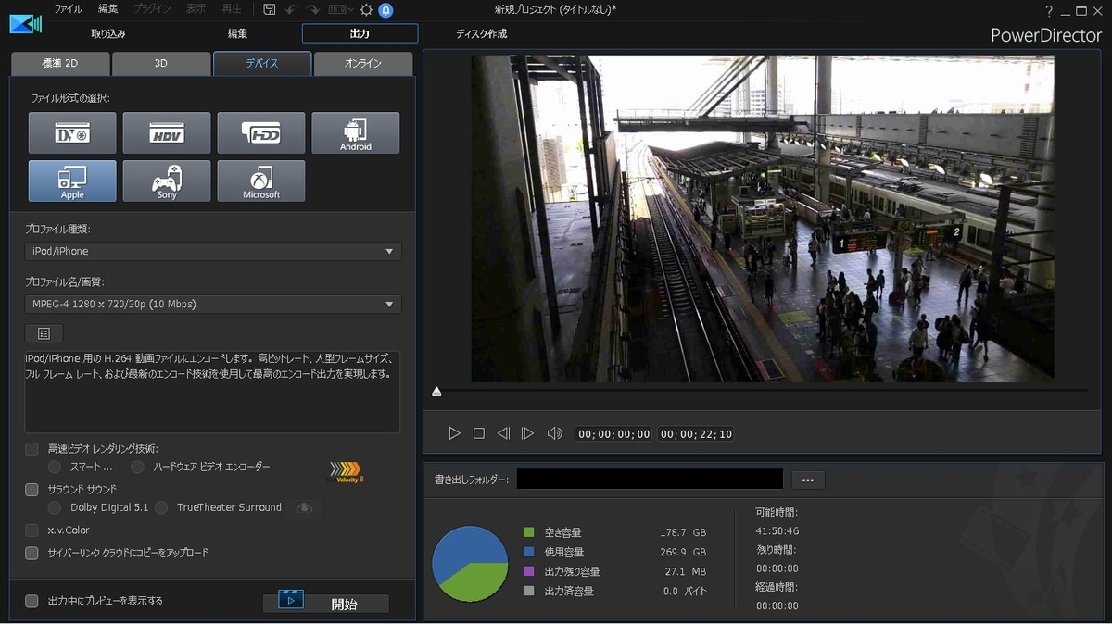The height and width of the screenshot is (624, 1112).
Task: Select TrueTheater Surround radio option
Action: coord(161,507)
